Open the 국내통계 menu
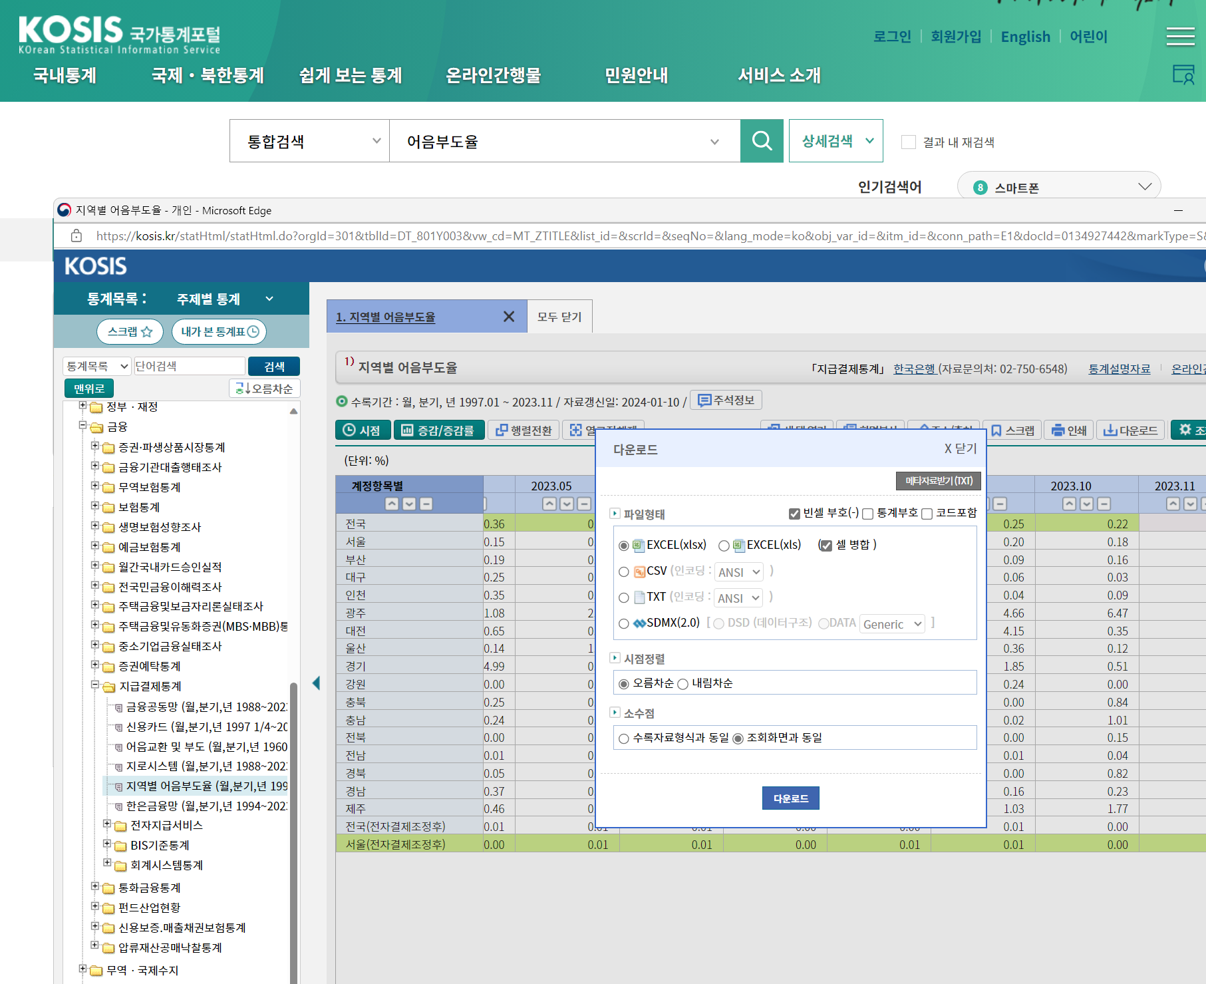Image resolution: width=1206 pixels, height=984 pixels. [65, 75]
